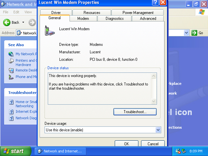Expand the Back button history arrow
208x156 pixels.
23,22
